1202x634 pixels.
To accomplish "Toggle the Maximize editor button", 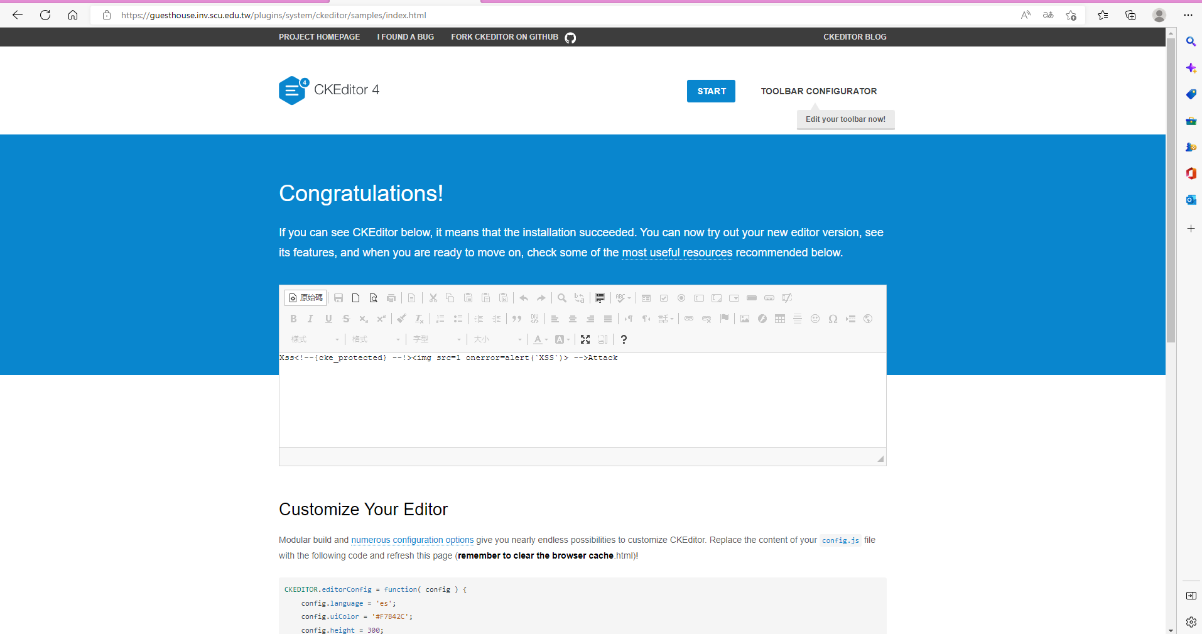I will [x=585, y=339].
